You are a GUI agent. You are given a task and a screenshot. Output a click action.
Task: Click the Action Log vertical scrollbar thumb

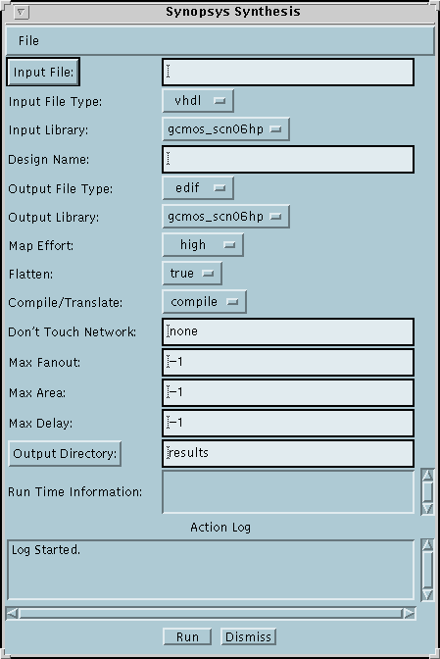point(427,570)
